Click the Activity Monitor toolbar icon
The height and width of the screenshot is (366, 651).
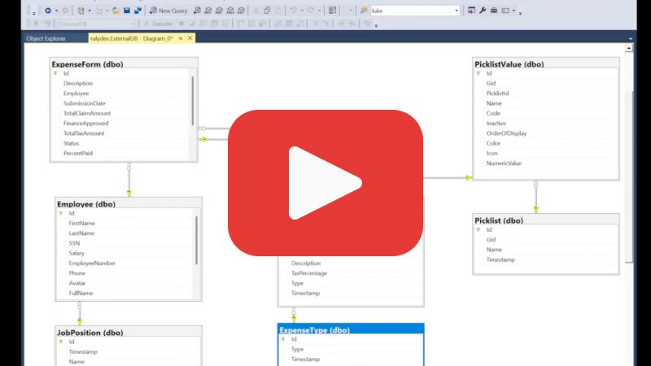(332, 11)
